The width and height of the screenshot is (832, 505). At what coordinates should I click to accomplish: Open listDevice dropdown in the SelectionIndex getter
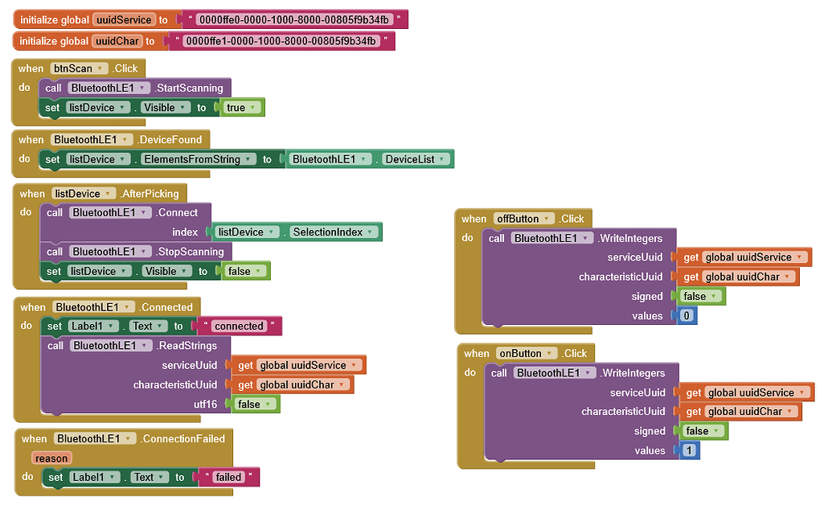click(247, 232)
